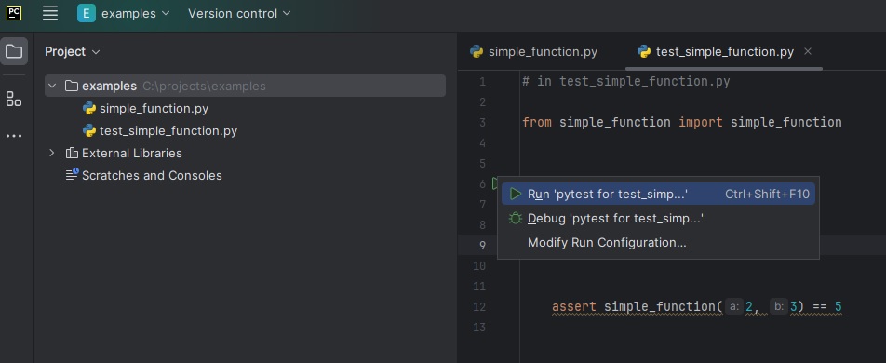Click the path C:\projects\examples label
Image resolution: width=886 pixels, height=363 pixels.
click(x=204, y=86)
